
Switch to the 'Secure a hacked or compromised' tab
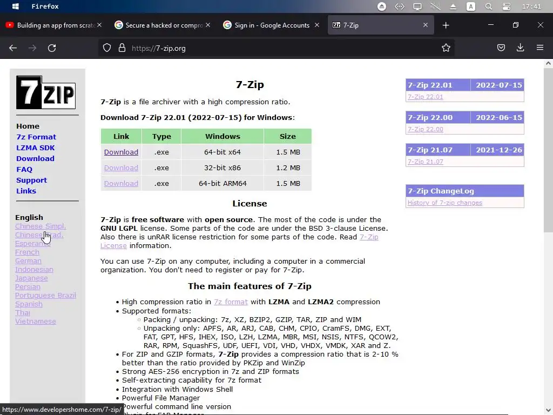point(162,25)
